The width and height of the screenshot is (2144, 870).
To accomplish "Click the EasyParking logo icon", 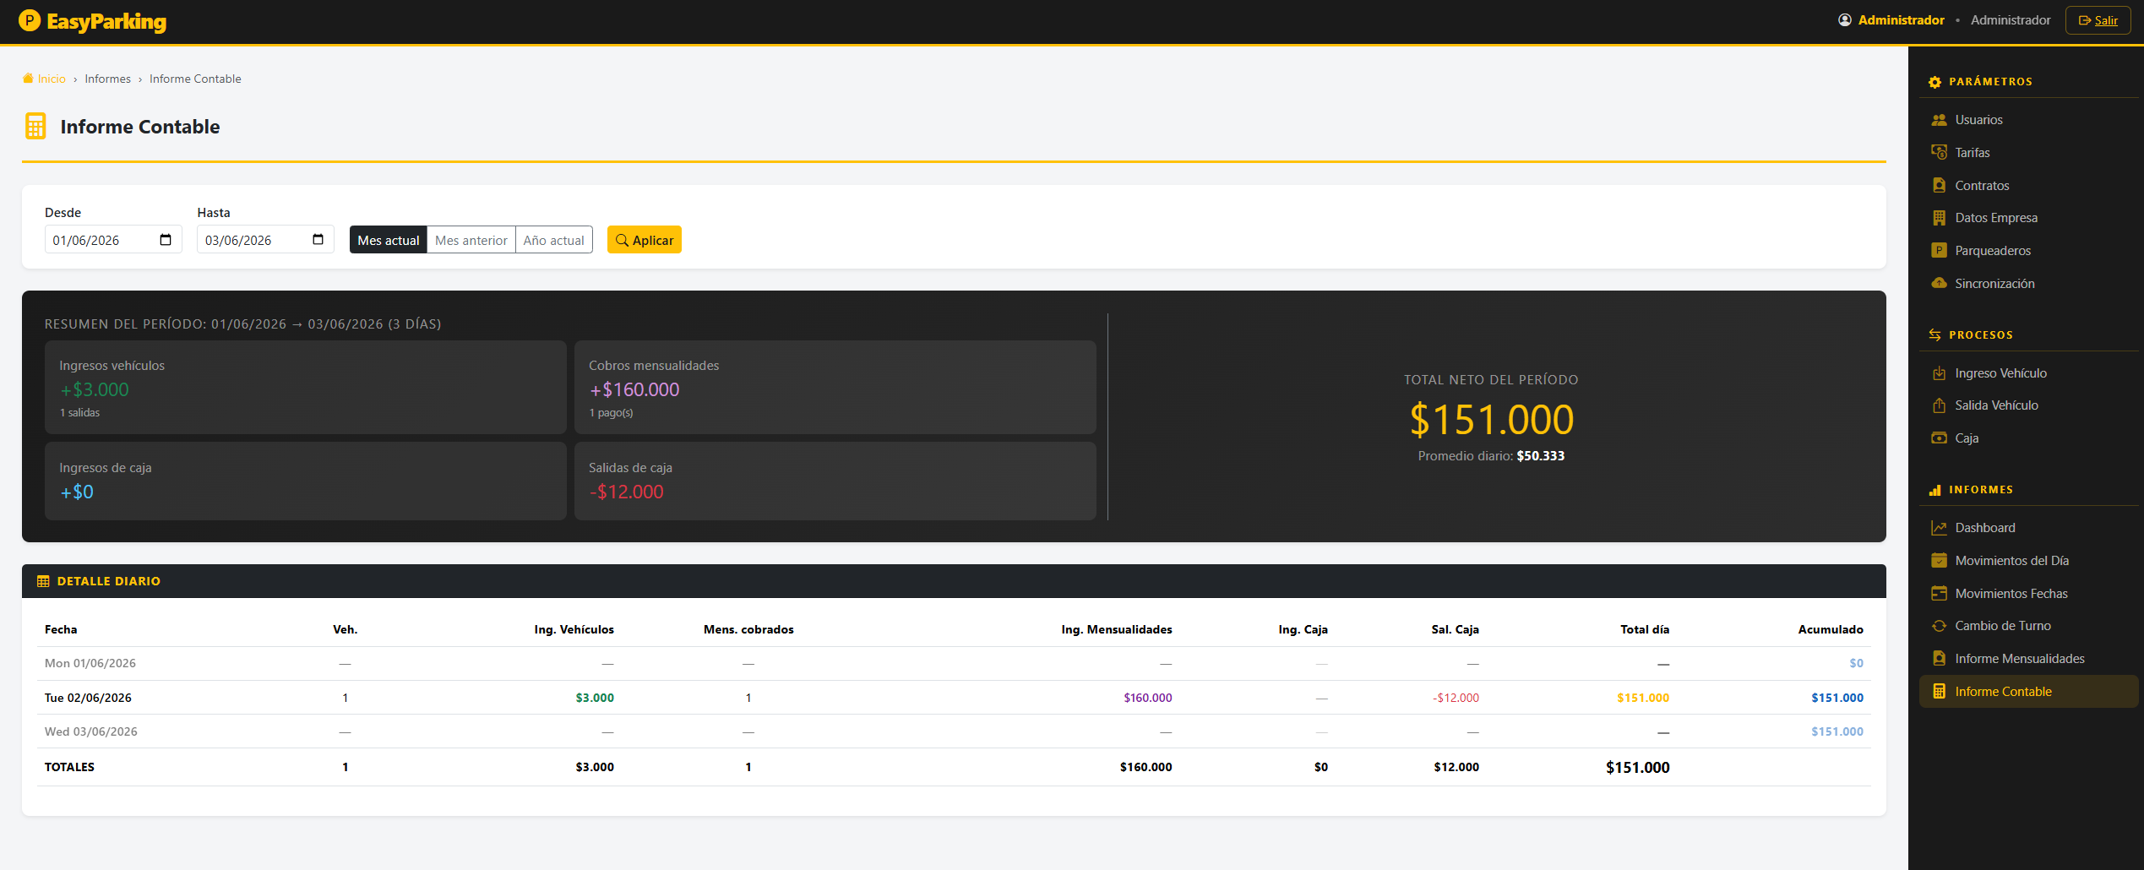I will click(x=30, y=20).
